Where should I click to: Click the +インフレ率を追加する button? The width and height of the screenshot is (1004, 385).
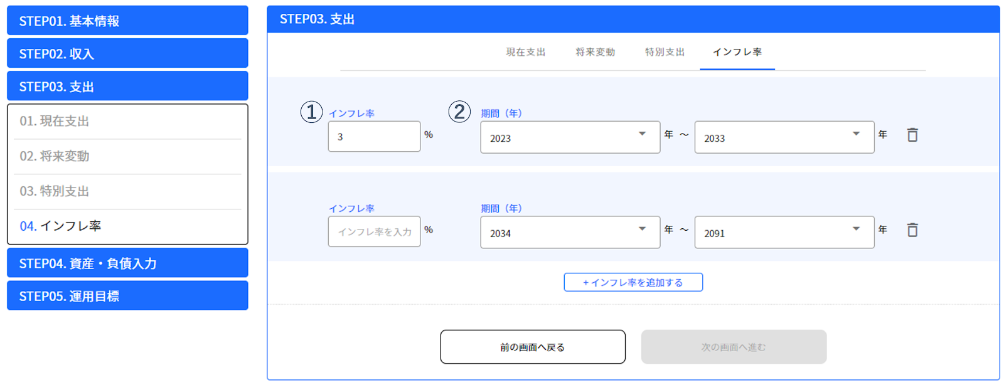coord(633,282)
